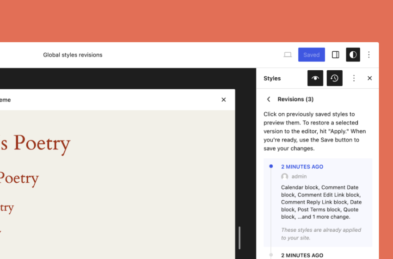Click the revisions instruction paragraph
The height and width of the screenshot is (259, 393).
click(314, 131)
